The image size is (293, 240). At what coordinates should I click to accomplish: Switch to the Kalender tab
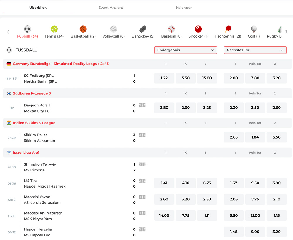tap(184, 8)
